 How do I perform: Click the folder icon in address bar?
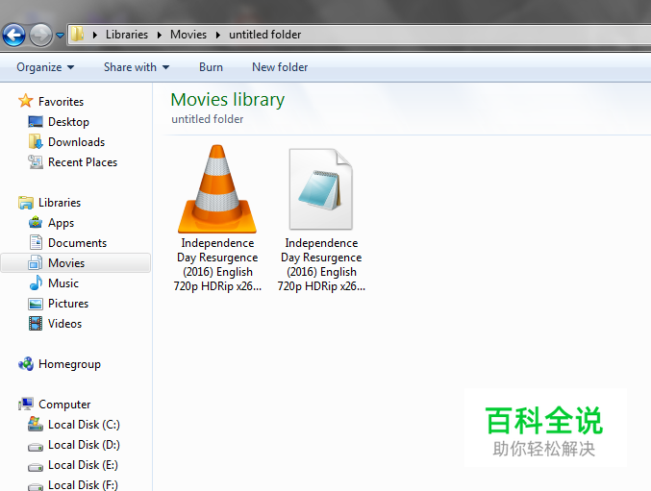pyautogui.click(x=77, y=34)
